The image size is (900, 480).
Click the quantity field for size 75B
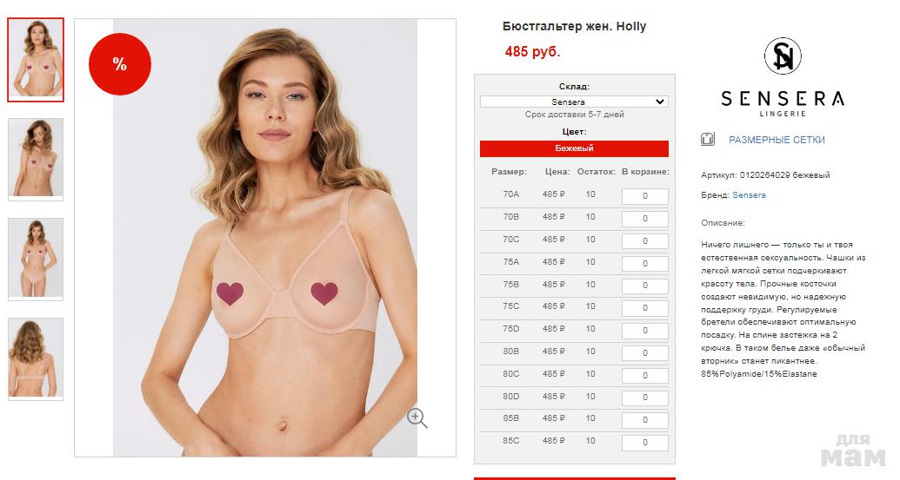point(645,286)
